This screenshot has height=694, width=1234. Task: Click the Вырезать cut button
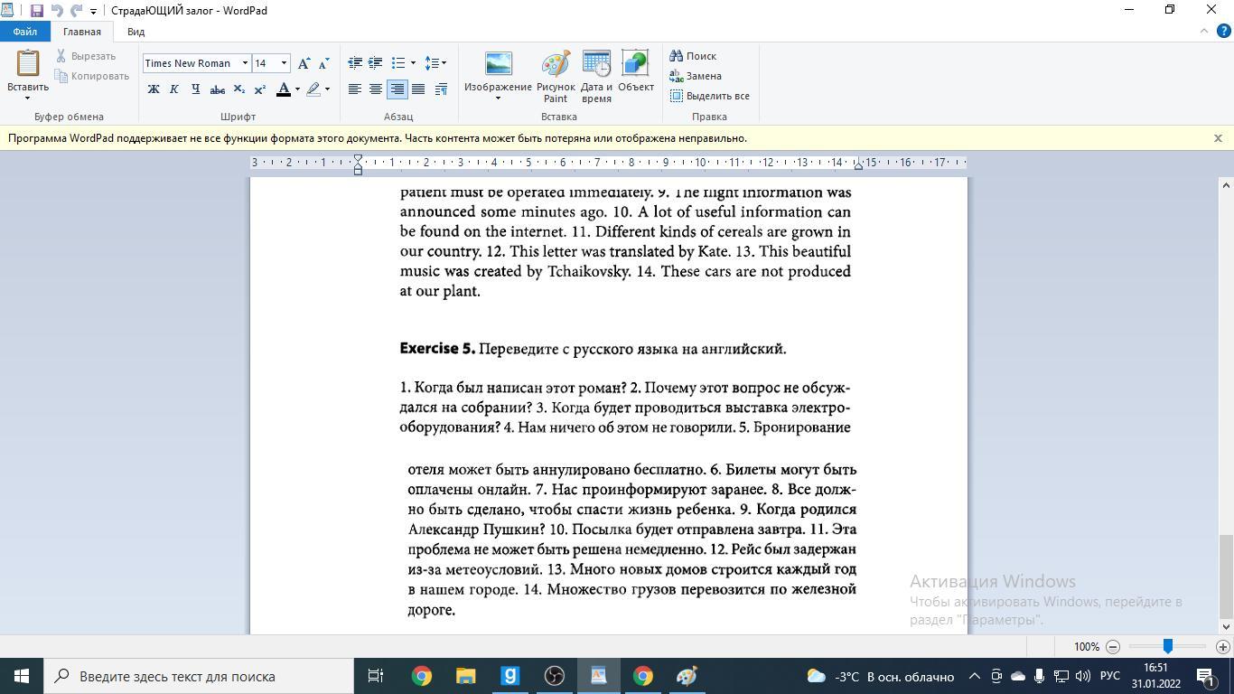(x=86, y=56)
